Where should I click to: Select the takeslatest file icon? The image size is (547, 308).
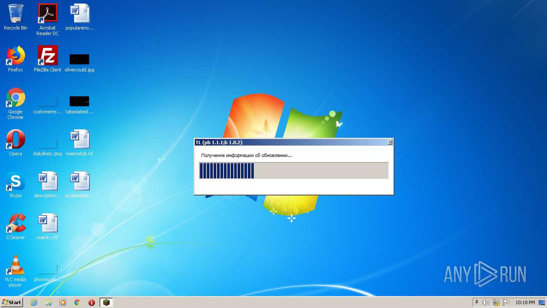tap(79, 104)
